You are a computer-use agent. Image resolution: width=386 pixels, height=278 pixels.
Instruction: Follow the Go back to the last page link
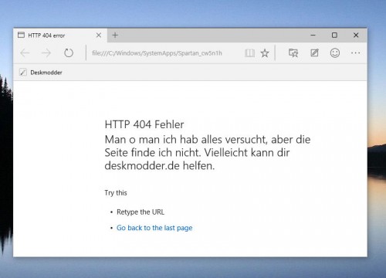[x=154, y=228]
